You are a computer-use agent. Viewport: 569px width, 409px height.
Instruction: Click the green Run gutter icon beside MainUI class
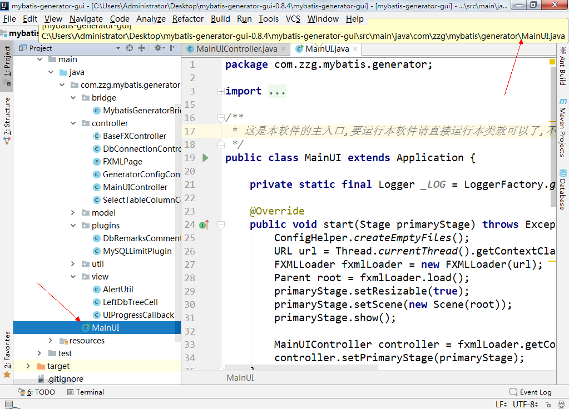coord(205,158)
